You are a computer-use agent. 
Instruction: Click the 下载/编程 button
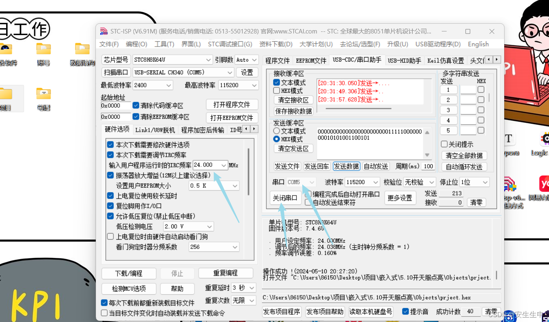click(129, 273)
